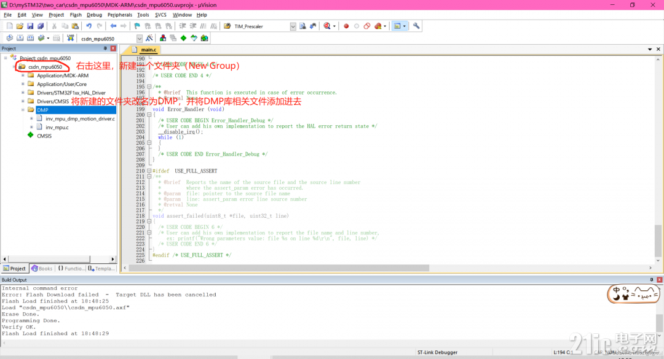The image size is (664, 359).
Task: Click the ST-Link Debugger status text
Action: click(x=437, y=352)
